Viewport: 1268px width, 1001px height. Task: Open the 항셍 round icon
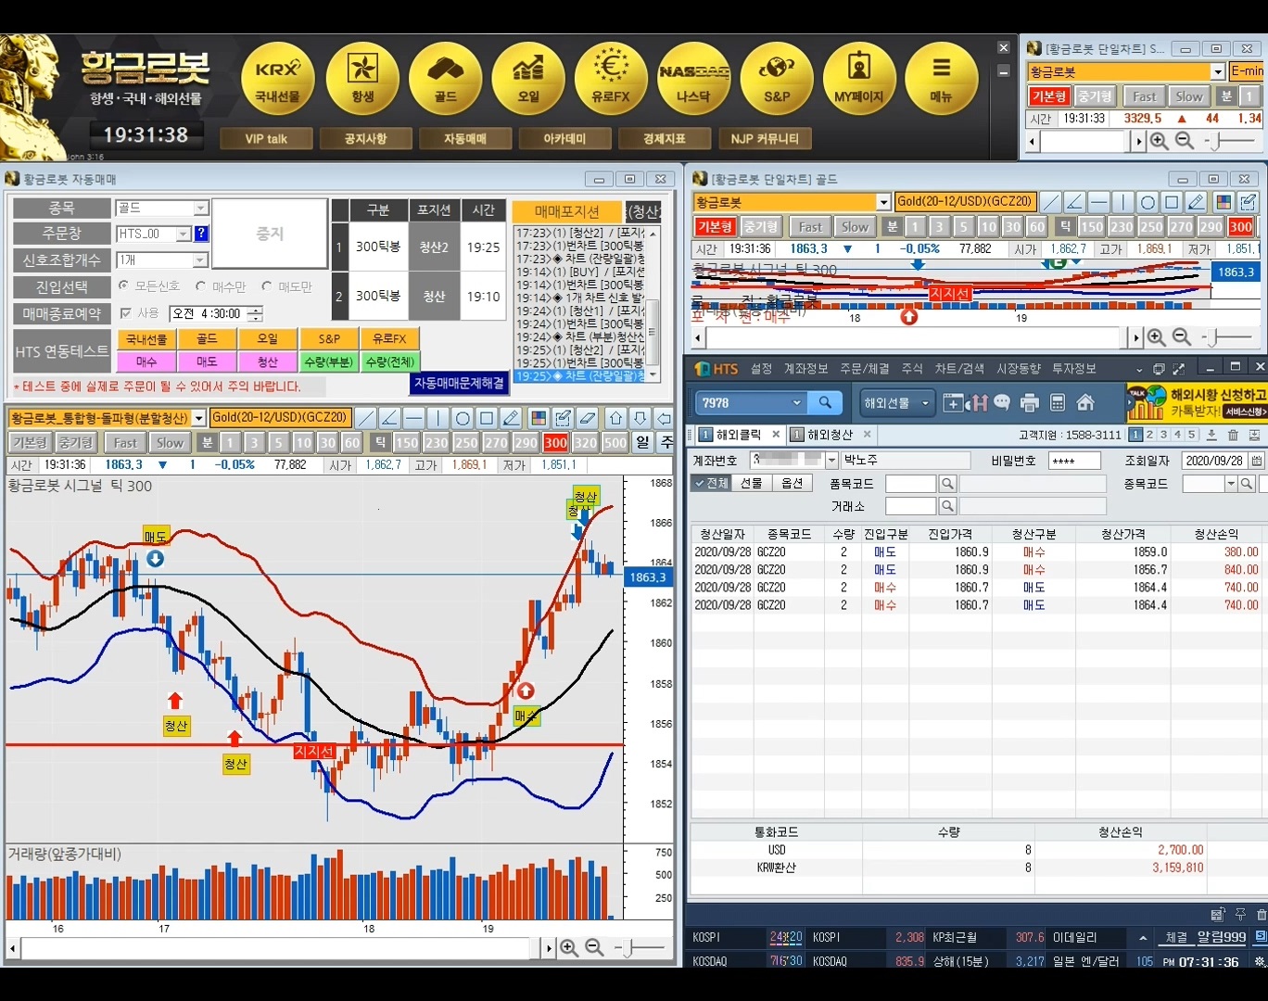pos(362,79)
